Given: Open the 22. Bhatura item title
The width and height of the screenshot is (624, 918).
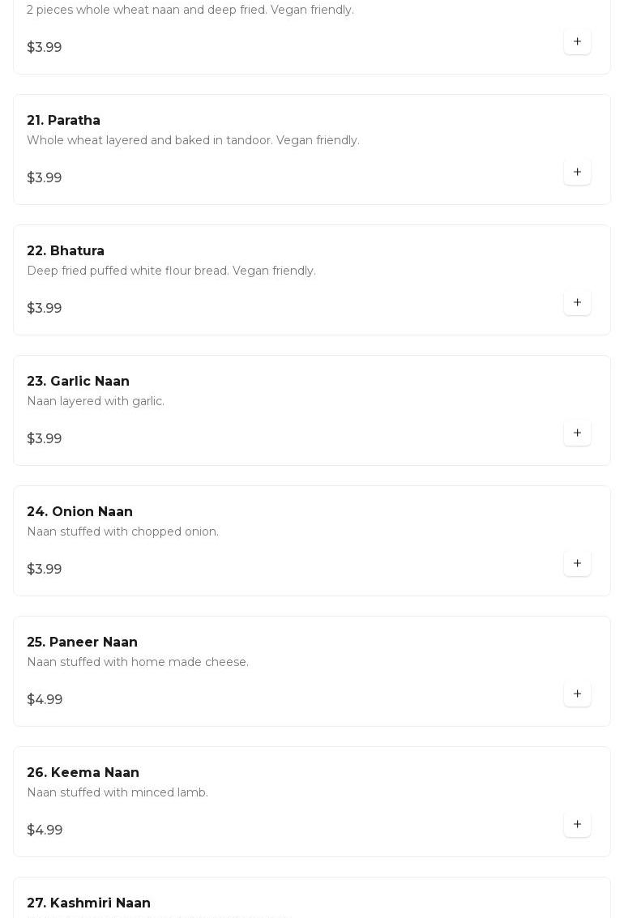Looking at the screenshot, I should pyautogui.click(x=66, y=250).
